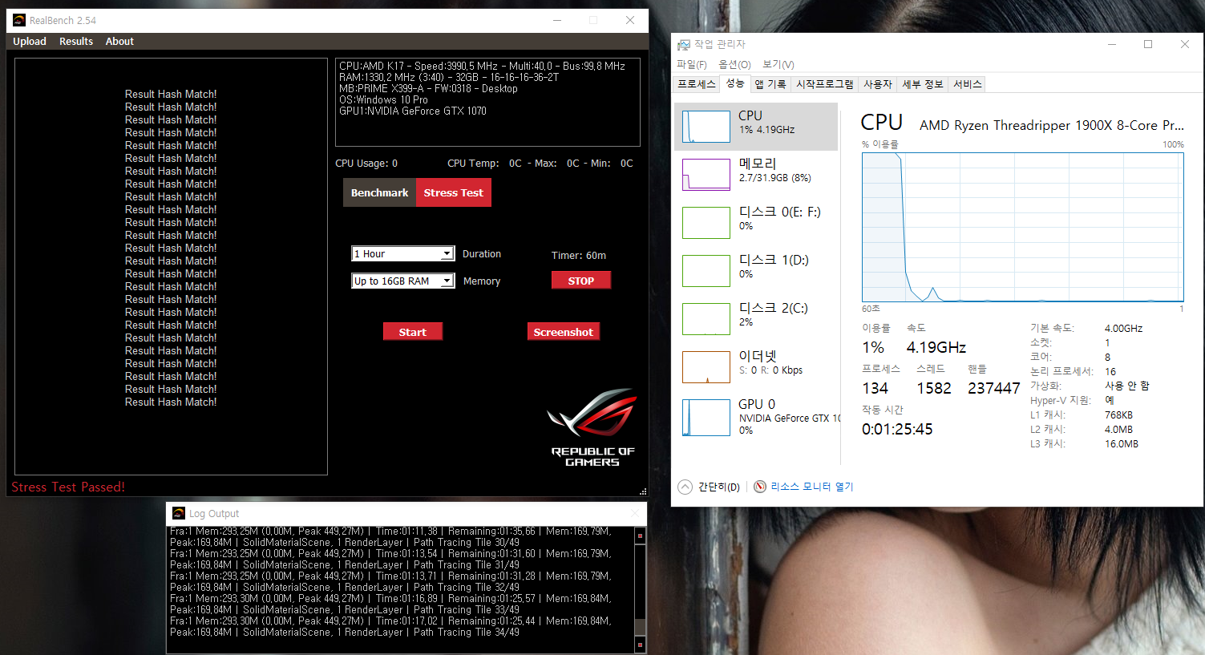Open the Duration dropdown showing 1 Hour

pos(403,253)
